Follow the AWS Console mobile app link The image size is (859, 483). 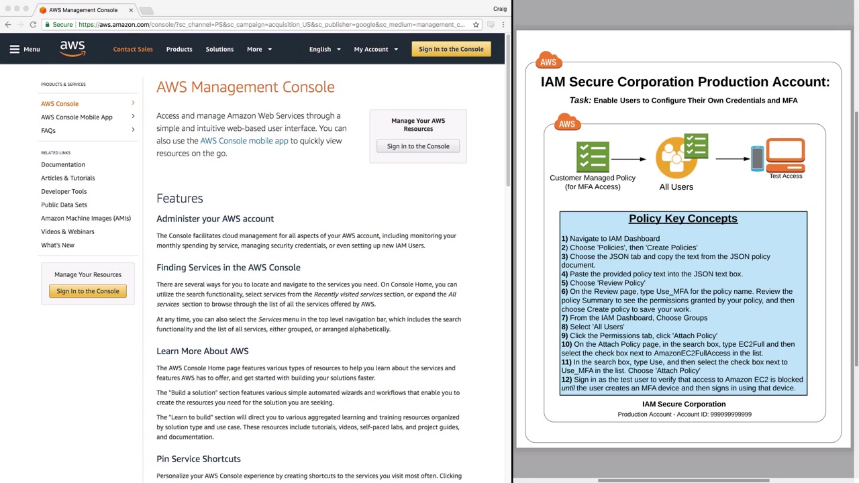(x=244, y=141)
